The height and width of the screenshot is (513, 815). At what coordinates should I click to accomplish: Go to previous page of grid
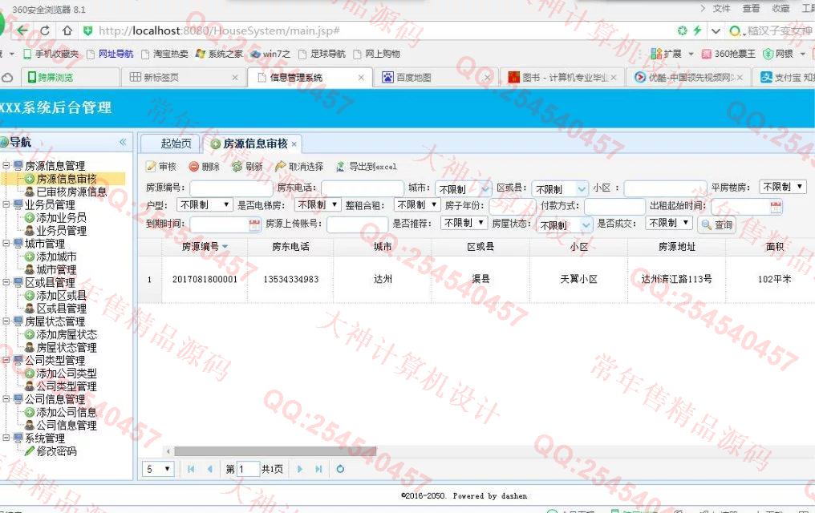click(x=209, y=470)
